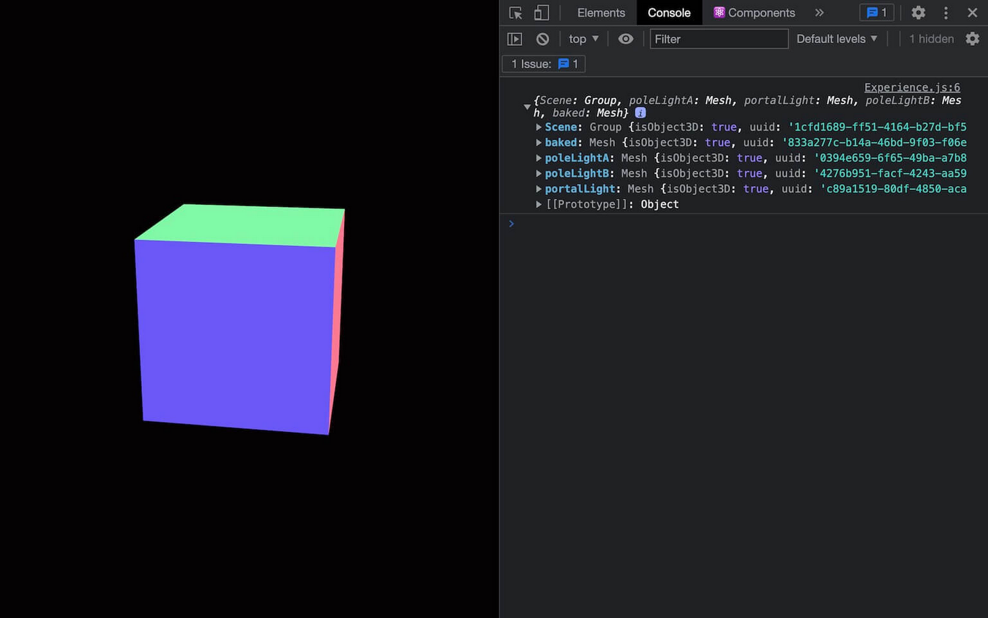The height and width of the screenshot is (618, 988).
Task: Clear the console with the ban icon
Action: pos(543,39)
